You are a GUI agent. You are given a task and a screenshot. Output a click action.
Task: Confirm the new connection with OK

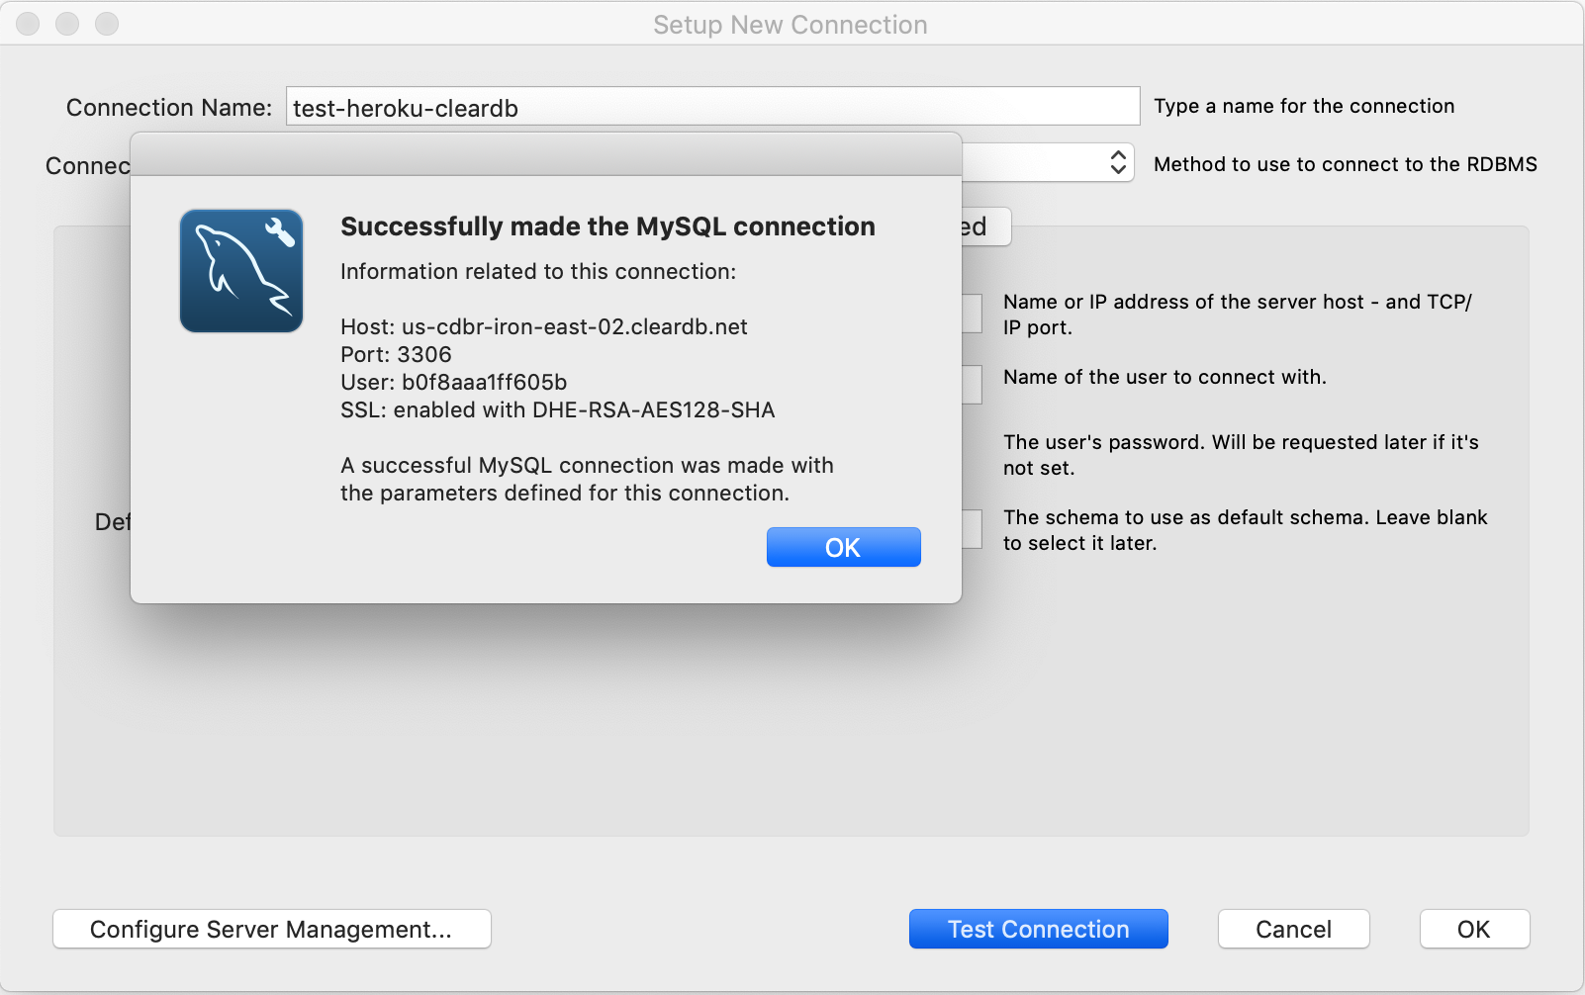point(1473,929)
